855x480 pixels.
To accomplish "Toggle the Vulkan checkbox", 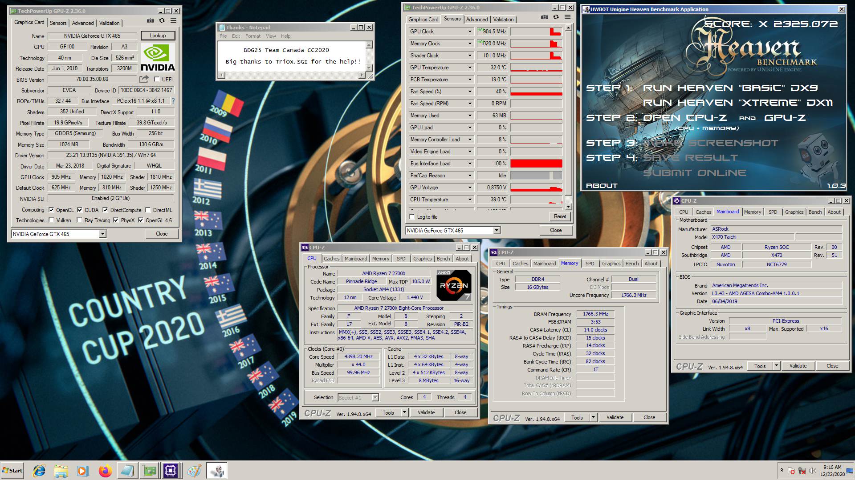I will (x=51, y=220).
